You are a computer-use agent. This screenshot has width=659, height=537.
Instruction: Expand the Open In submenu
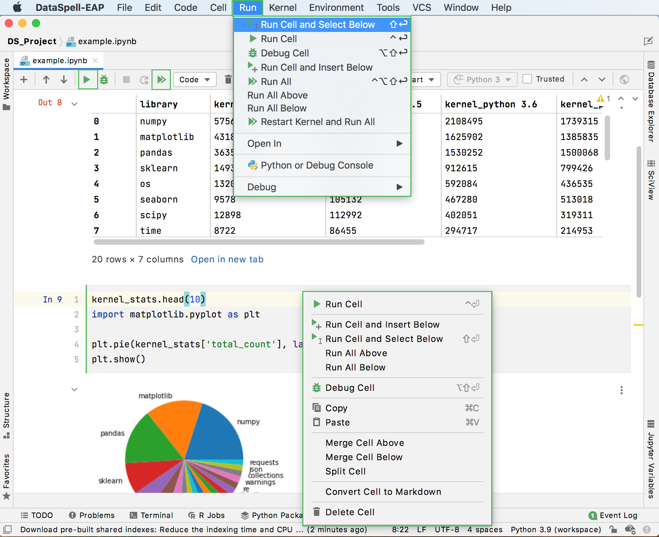pos(322,143)
